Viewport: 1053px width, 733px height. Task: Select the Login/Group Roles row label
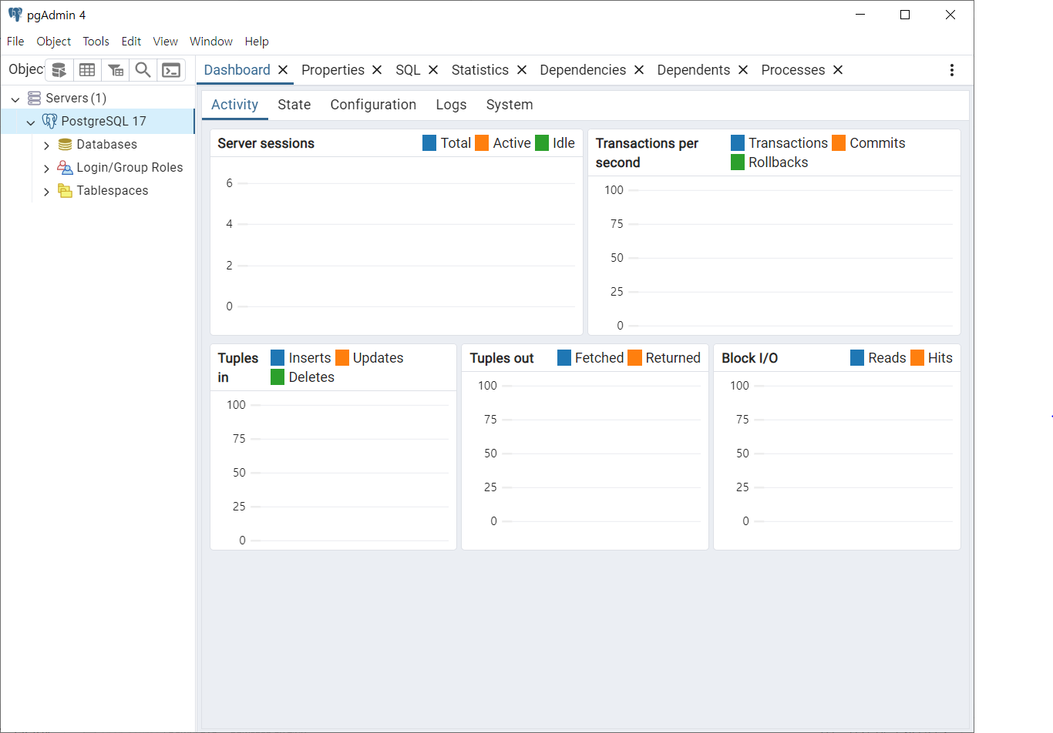pyautogui.click(x=130, y=167)
